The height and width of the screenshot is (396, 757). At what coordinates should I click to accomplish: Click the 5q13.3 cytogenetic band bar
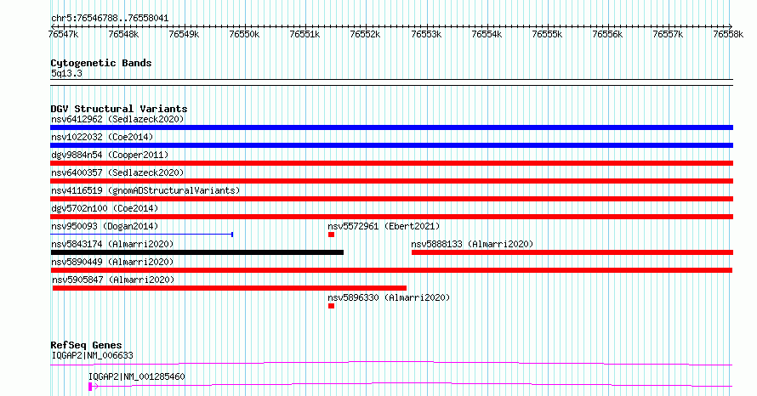coord(391,82)
